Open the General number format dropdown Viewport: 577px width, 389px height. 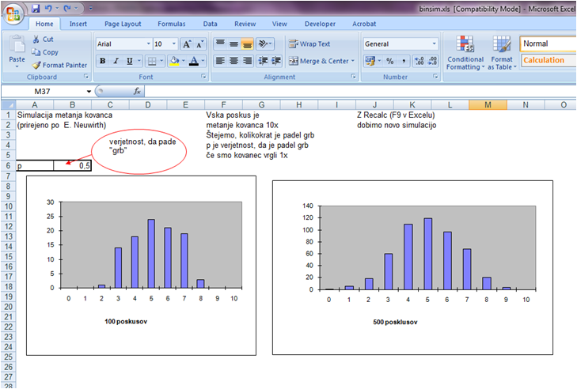click(433, 44)
